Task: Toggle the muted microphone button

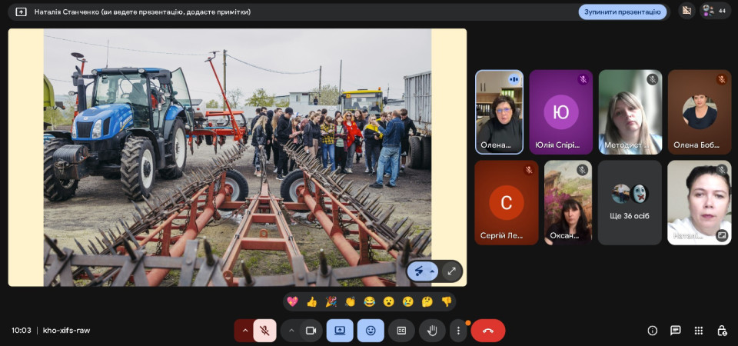Action: point(264,331)
